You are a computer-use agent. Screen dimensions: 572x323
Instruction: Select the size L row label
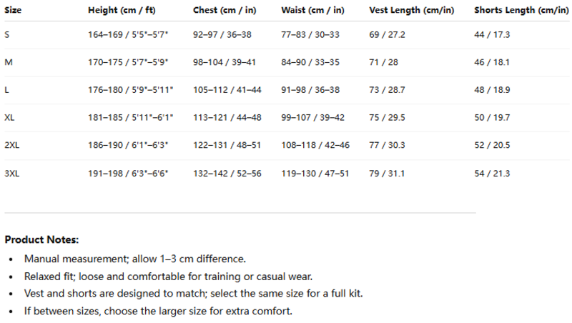(6, 90)
